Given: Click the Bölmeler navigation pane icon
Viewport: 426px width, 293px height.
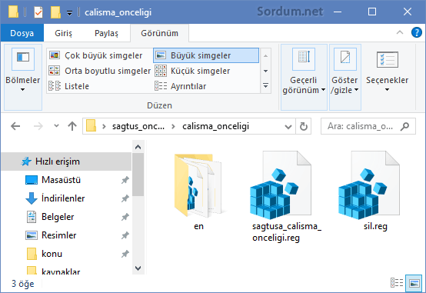Looking at the screenshot, I should click(x=23, y=59).
